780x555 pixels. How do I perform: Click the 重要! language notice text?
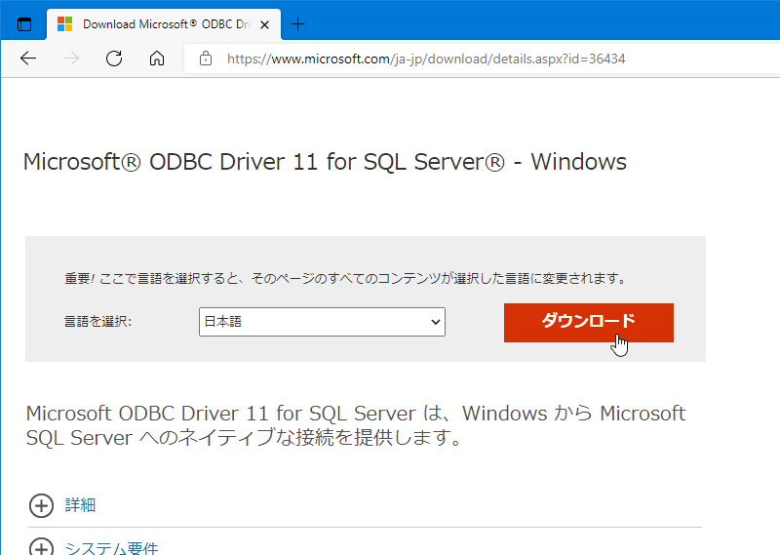click(344, 278)
